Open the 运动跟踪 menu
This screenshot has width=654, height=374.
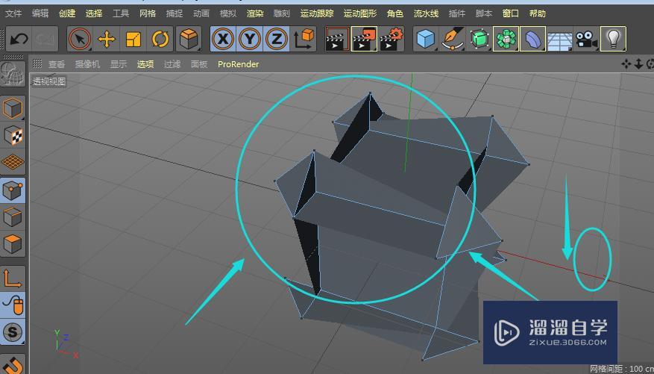(317, 13)
